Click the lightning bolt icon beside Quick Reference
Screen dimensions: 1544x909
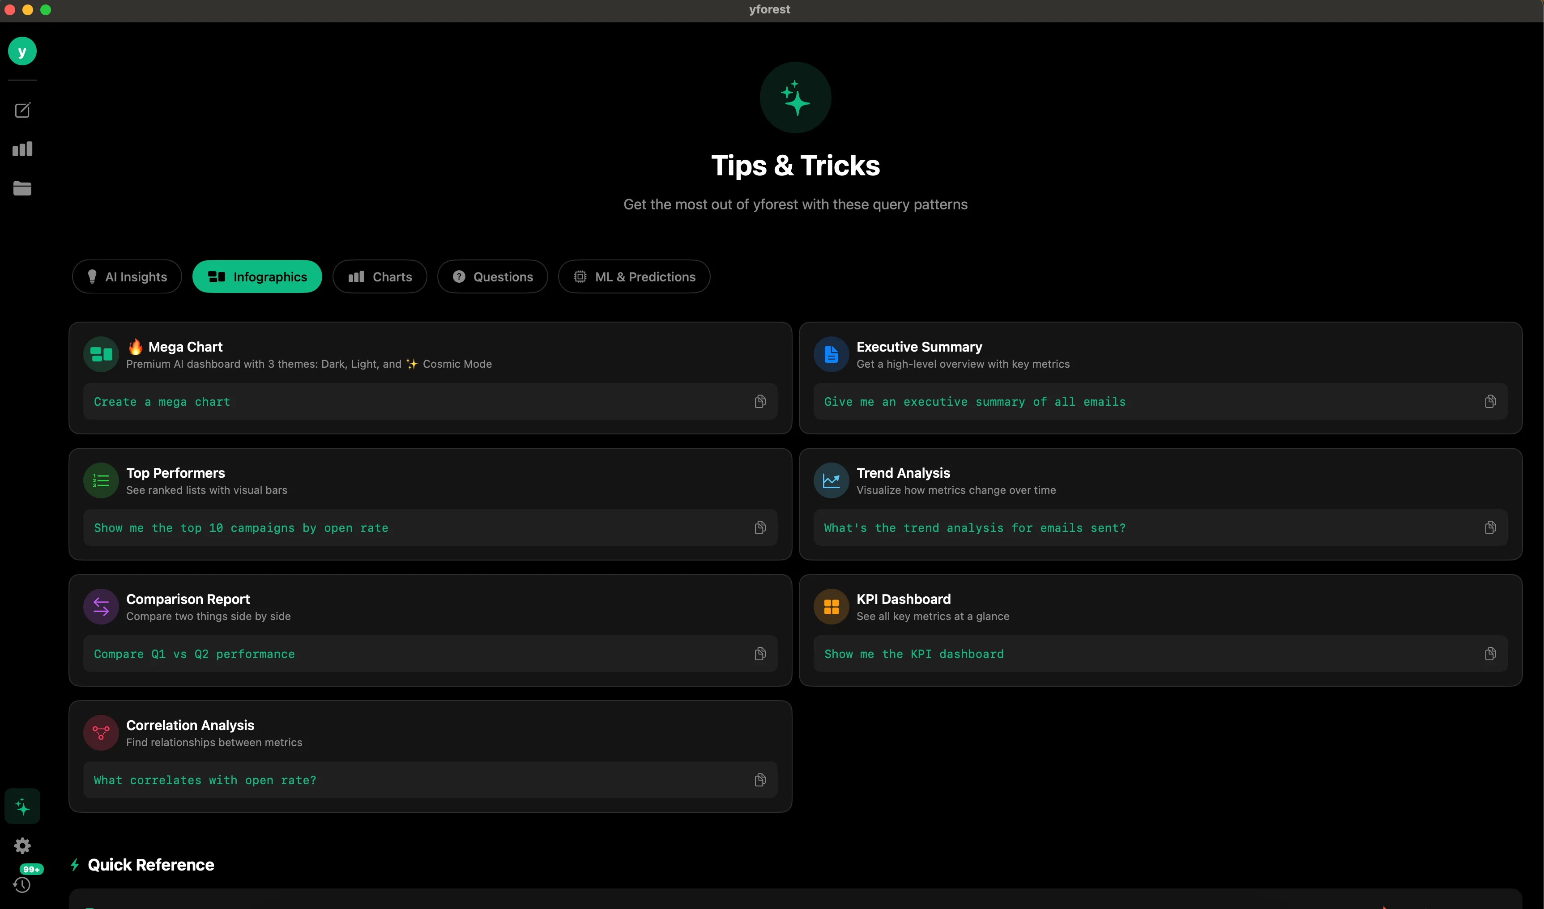(x=75, y=865)
